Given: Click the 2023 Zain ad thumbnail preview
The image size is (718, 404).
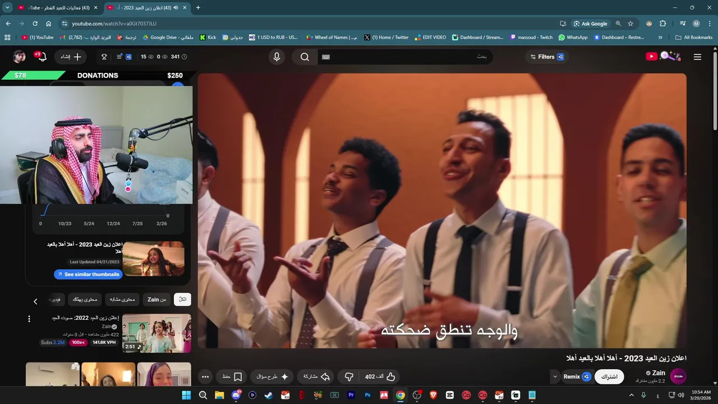Looking at the screenshot, I should [154, 259].
